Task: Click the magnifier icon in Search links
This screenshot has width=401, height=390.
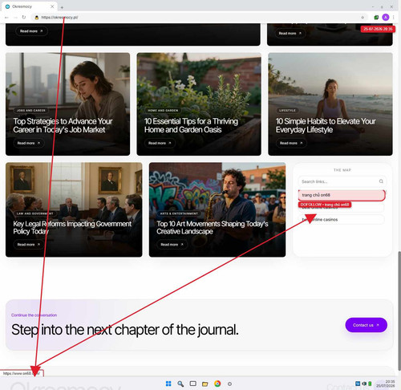Action: tap(381, 181)
